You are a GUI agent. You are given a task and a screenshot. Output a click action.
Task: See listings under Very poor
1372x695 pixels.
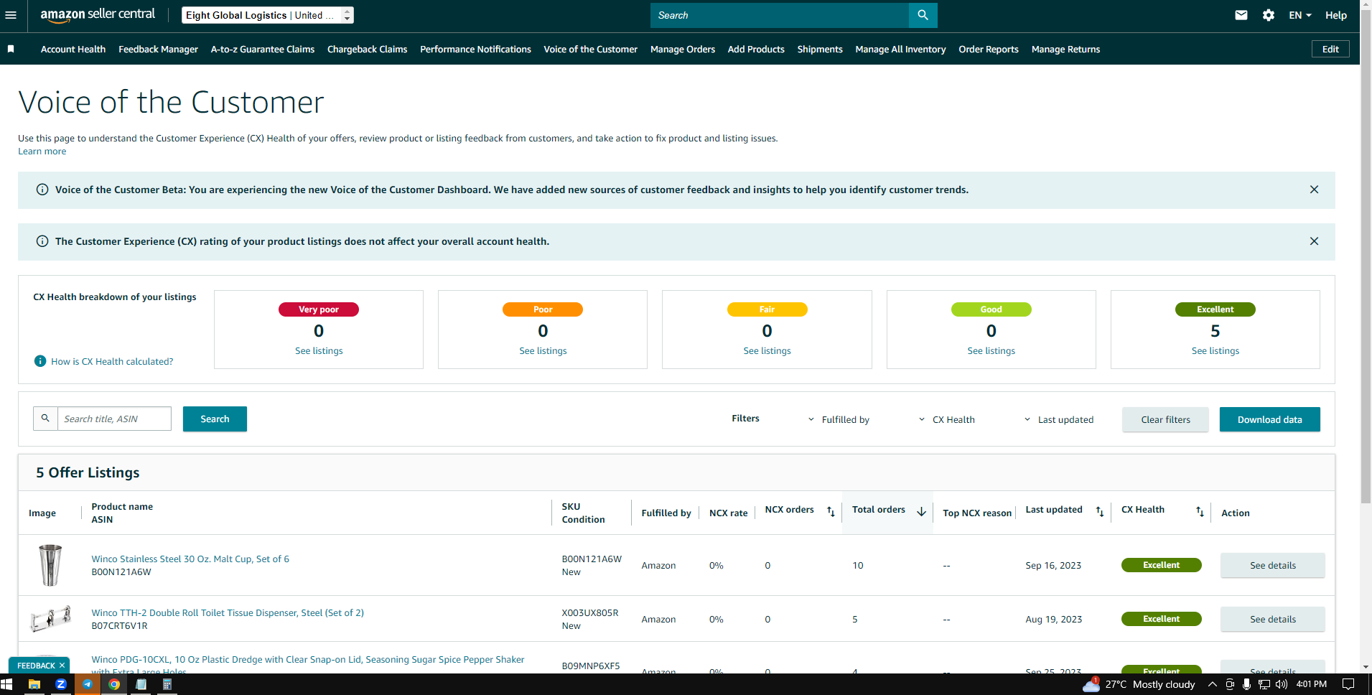[x=319, y=350]
